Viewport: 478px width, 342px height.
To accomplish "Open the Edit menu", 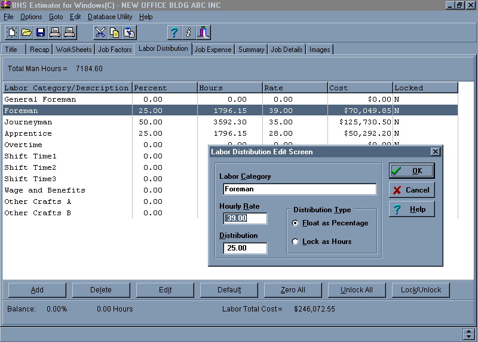I will point(75,17).
